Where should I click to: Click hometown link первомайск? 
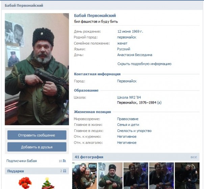[x=127, y=37]
